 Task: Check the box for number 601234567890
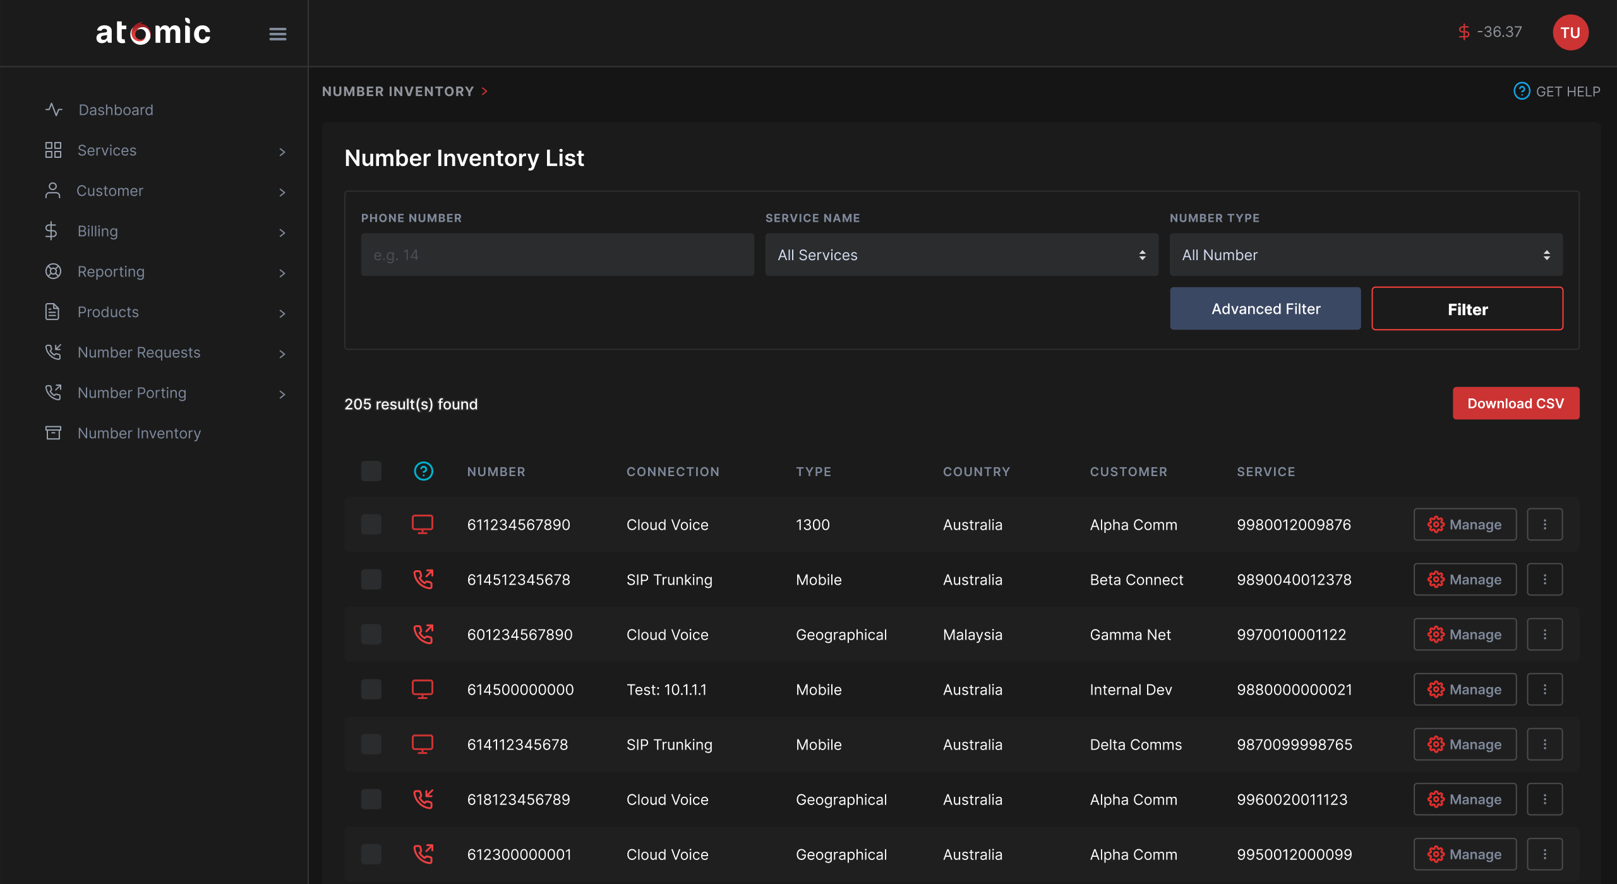[x=371, y=634]
